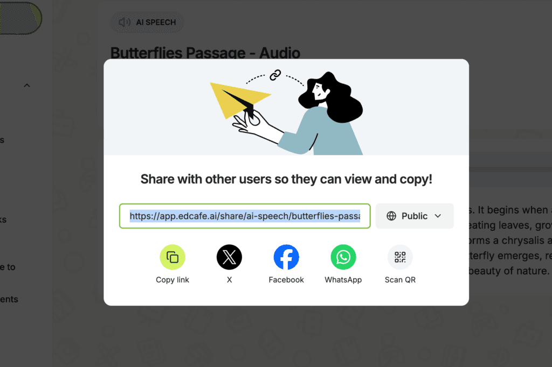Click the green pill button top-left
Viewport: 552px width, 367px height.
click(20, 18)
